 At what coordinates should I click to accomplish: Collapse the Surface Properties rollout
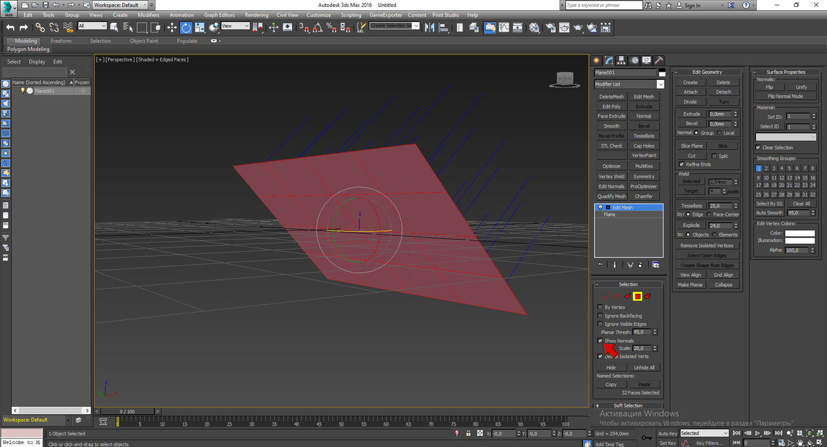coord(785,72)
